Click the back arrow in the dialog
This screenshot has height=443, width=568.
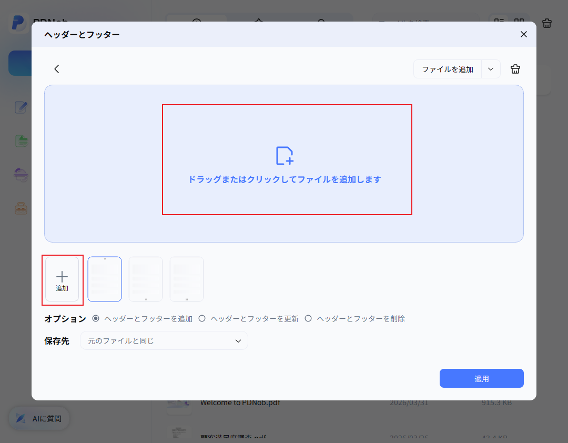[56, 69]
